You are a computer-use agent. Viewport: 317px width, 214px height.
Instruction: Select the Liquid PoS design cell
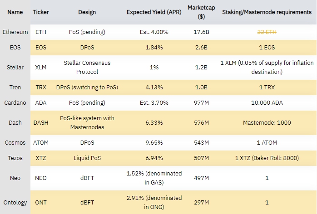pyautogui.click(x=87, y=158)
